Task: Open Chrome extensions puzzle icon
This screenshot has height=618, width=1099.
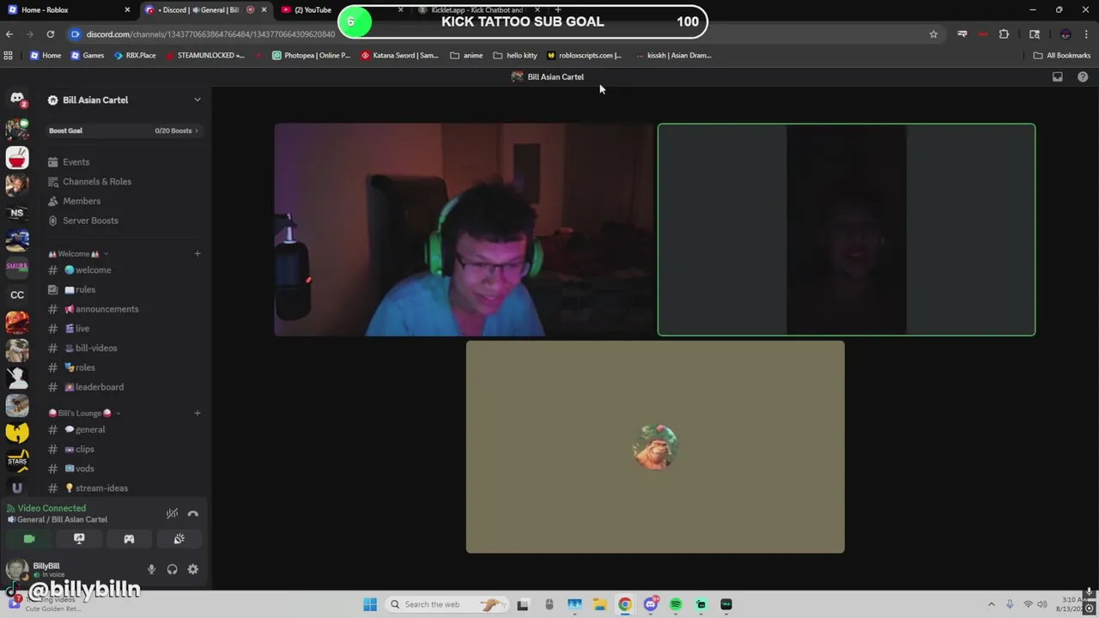Action: [x=1004, y=33]
